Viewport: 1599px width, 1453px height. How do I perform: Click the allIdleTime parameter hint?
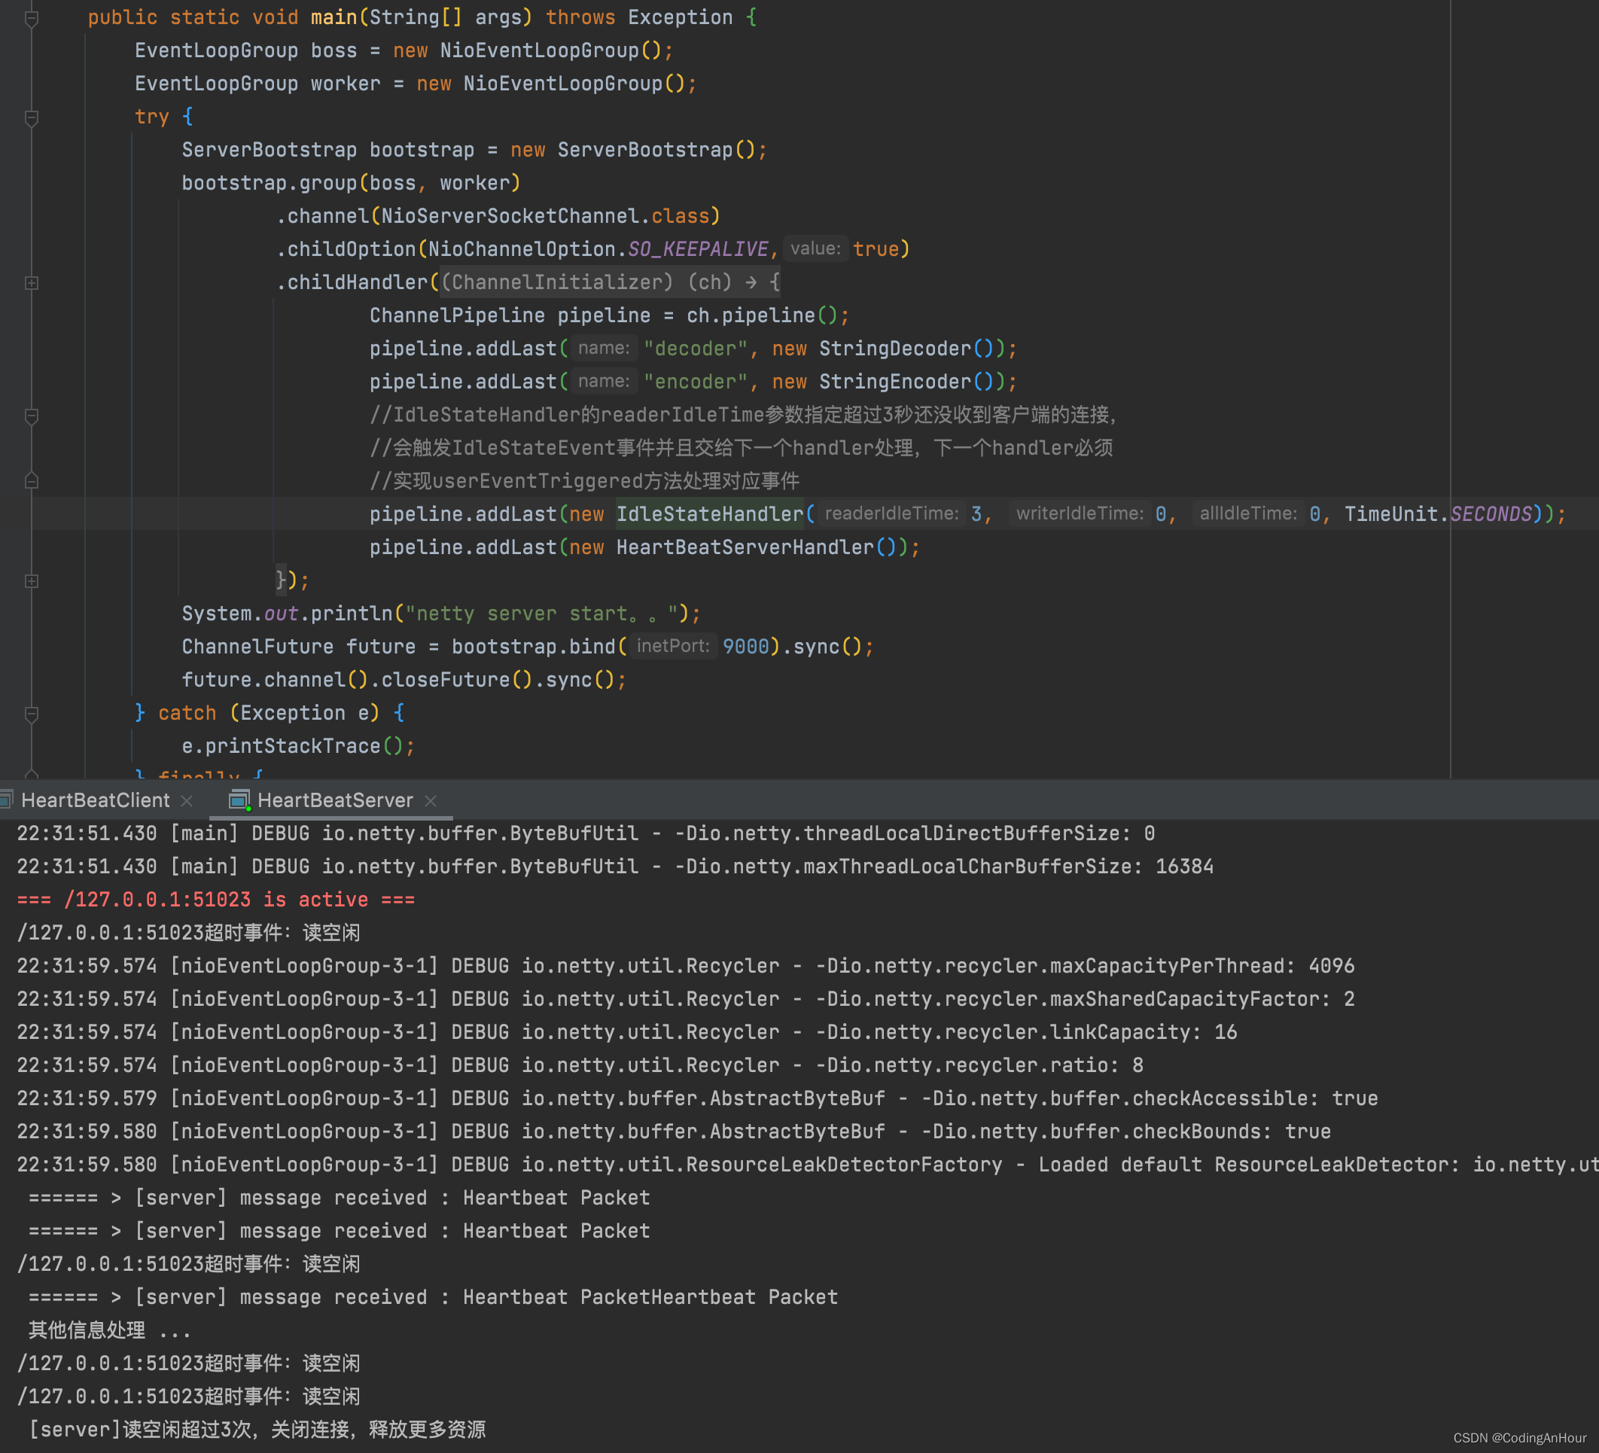click(x=1247, y=513)
